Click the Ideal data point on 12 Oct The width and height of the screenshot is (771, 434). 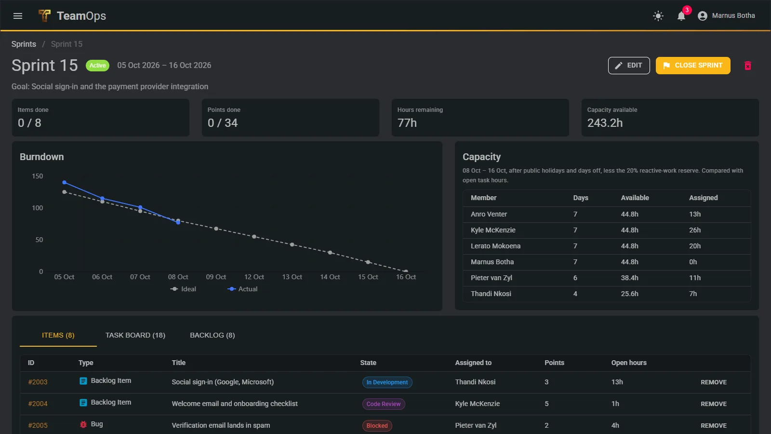[254, 237]
